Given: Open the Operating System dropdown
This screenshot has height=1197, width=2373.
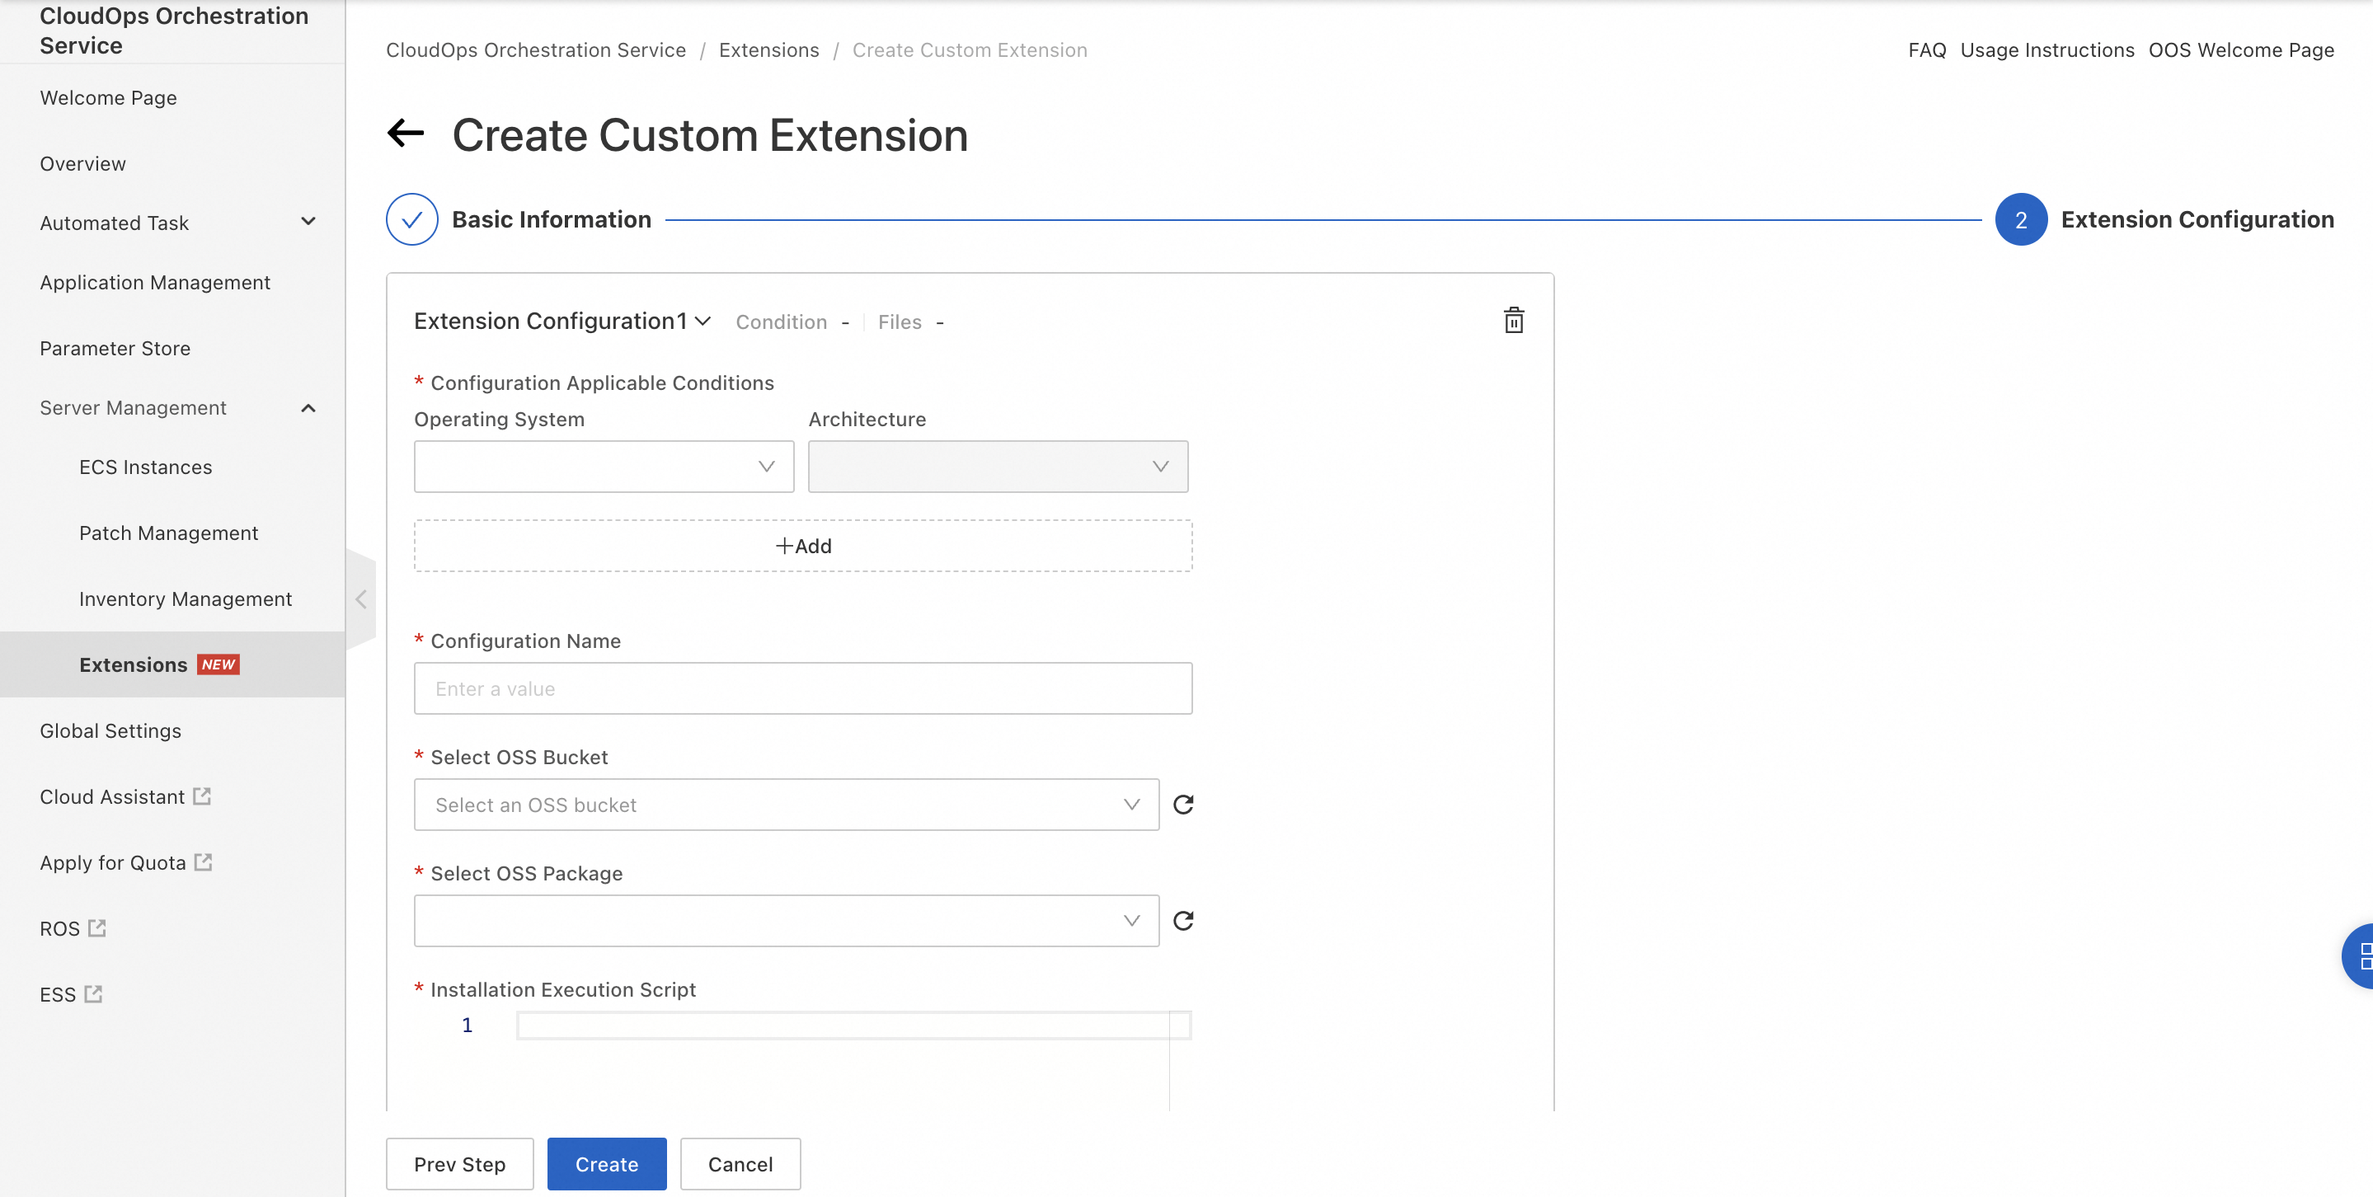Looking at the screenshot, I should (x=604, y=467).
